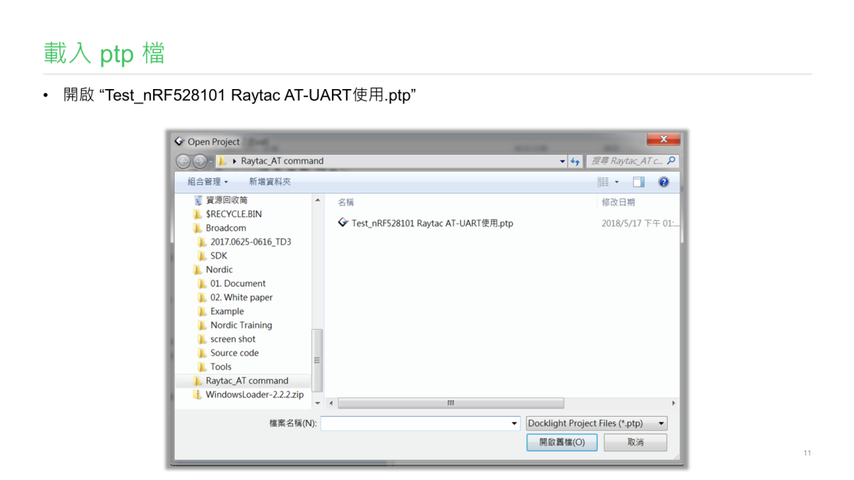Click the horizontal scrollbar in file list
The height and width of the screenshot is (480, 854).
[451, 403]
